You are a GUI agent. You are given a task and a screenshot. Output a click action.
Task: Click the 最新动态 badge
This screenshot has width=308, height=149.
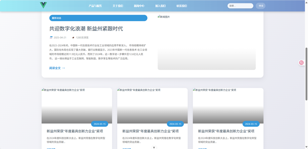coord(98,18)
